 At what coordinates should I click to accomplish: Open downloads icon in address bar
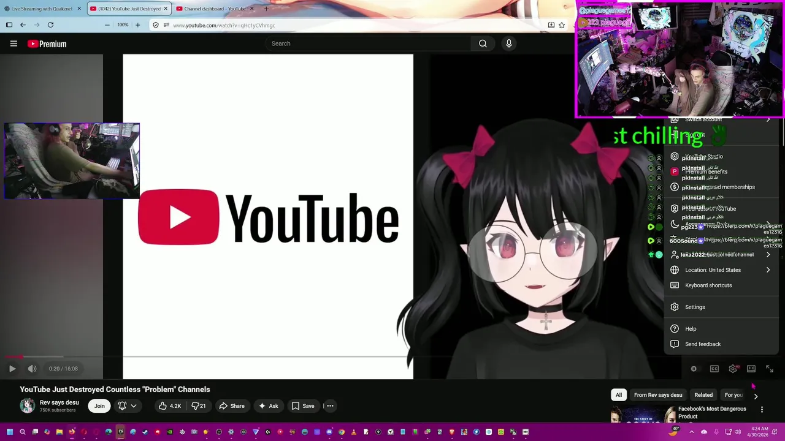point(551,25)
